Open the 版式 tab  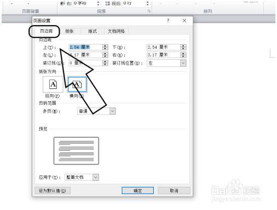(x=93, y=31)
